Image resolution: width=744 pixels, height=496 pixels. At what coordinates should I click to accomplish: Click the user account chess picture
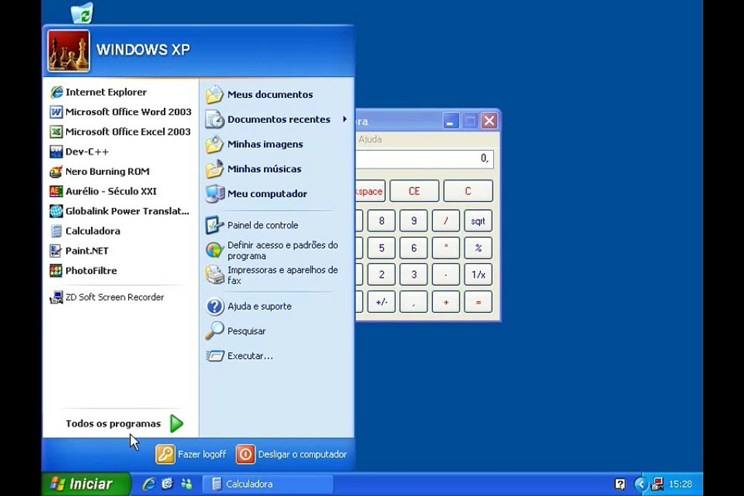[68, 51]
